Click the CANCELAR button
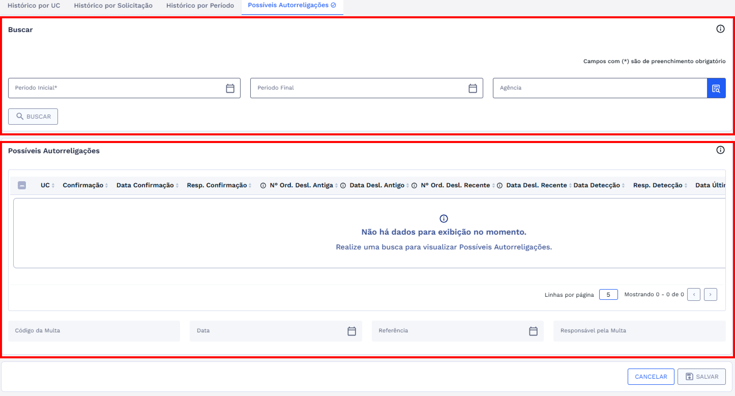The height and width of the screenshot is (396, 735). tap(651, 377)
